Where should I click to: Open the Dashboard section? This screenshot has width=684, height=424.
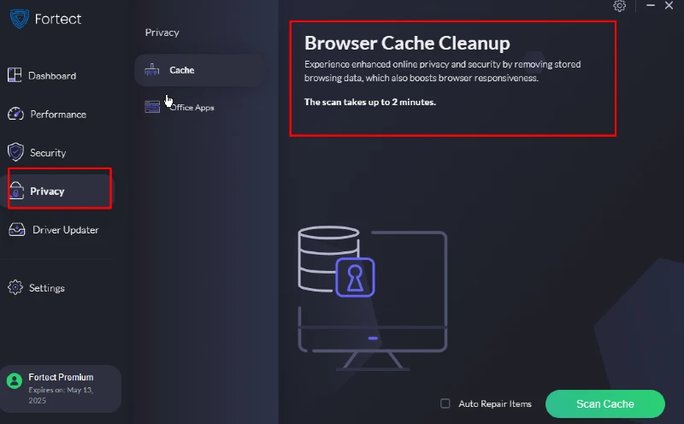(x=52, y=76)
